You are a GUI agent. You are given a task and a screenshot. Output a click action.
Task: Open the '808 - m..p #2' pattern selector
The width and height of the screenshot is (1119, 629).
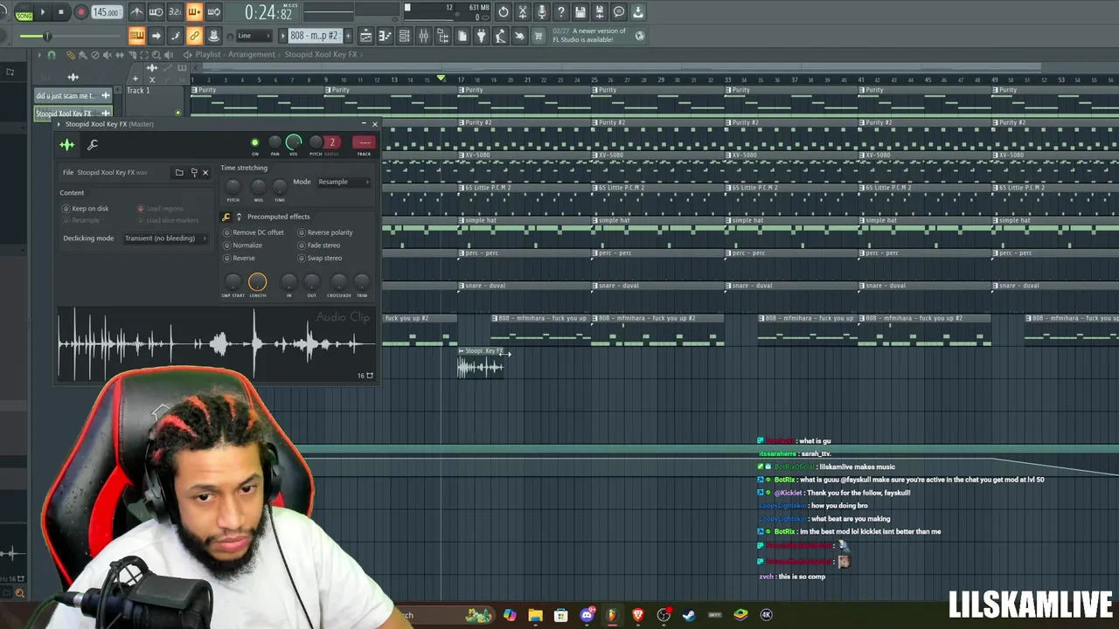pyautogui.click(x=314, y=36)
